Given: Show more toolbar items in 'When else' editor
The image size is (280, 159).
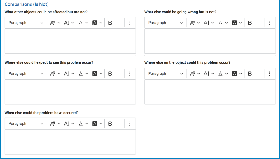Looking at the screenshot, I should (130, 124).
